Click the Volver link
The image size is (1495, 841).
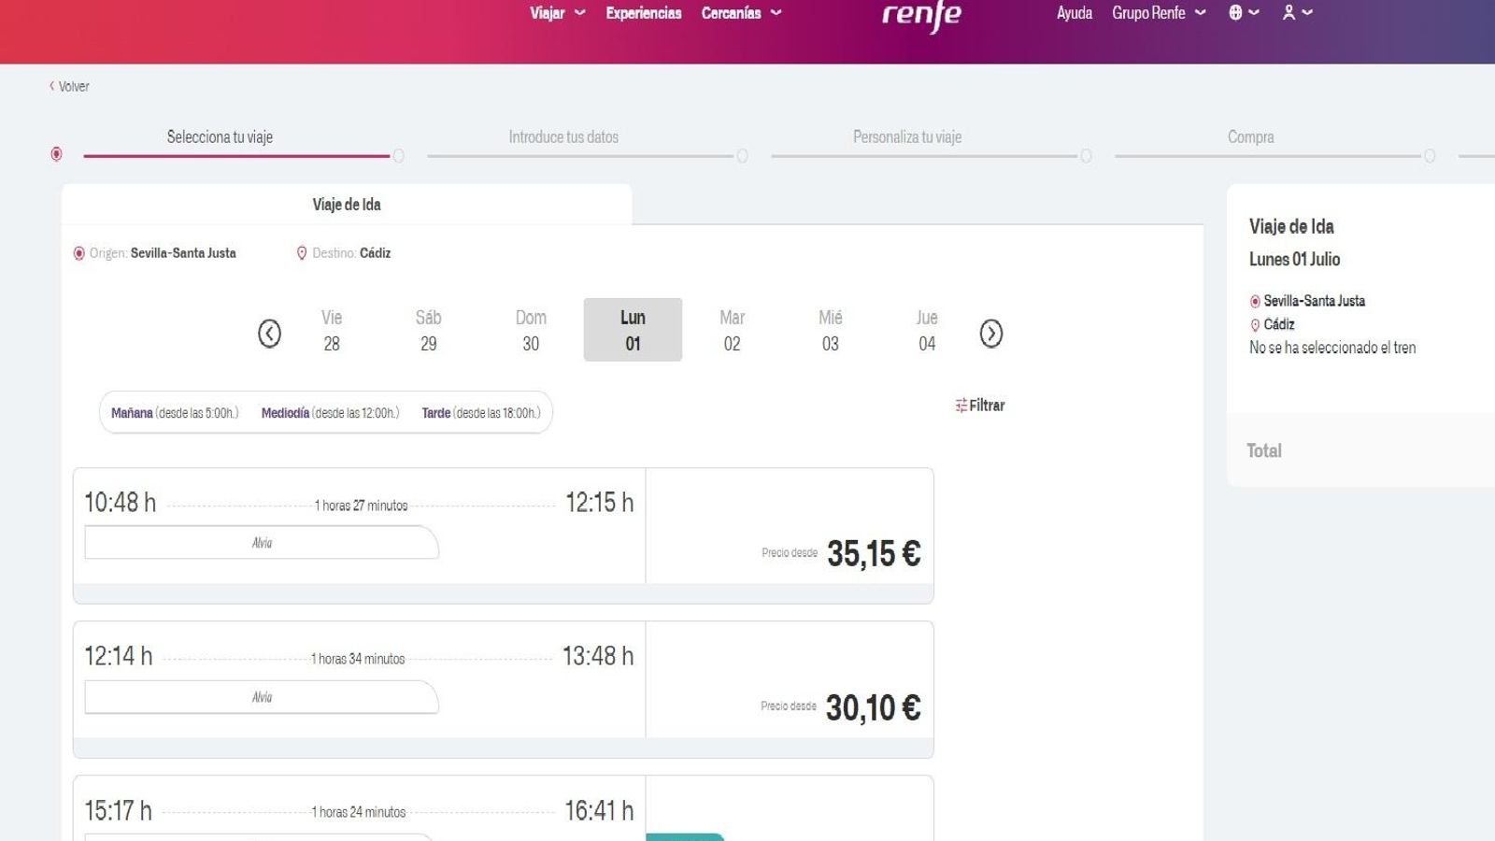(69, 85)
